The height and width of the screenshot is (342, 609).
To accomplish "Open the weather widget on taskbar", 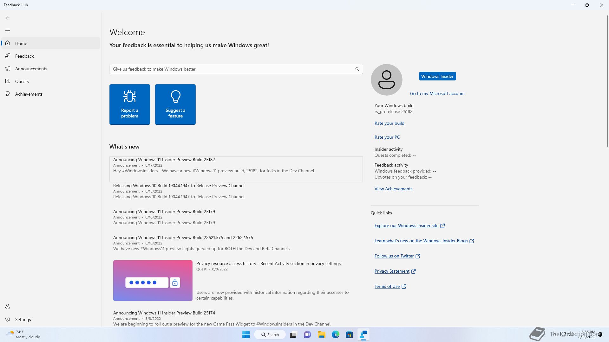I will point(23,334).
